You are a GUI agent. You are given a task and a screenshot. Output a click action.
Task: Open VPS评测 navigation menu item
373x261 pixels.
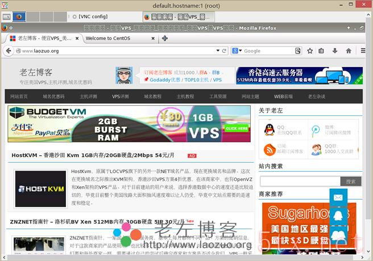pos(121,96)
